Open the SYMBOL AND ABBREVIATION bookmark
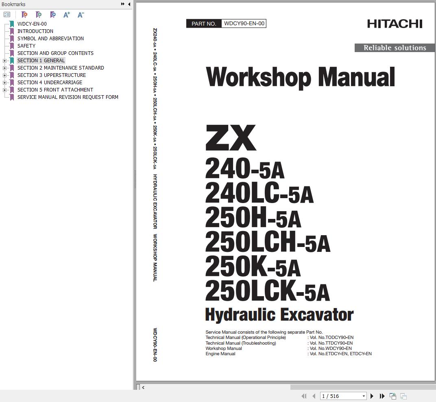Viewport: 436px width, 402px height. pyautogui.click(x=50, y=38)
